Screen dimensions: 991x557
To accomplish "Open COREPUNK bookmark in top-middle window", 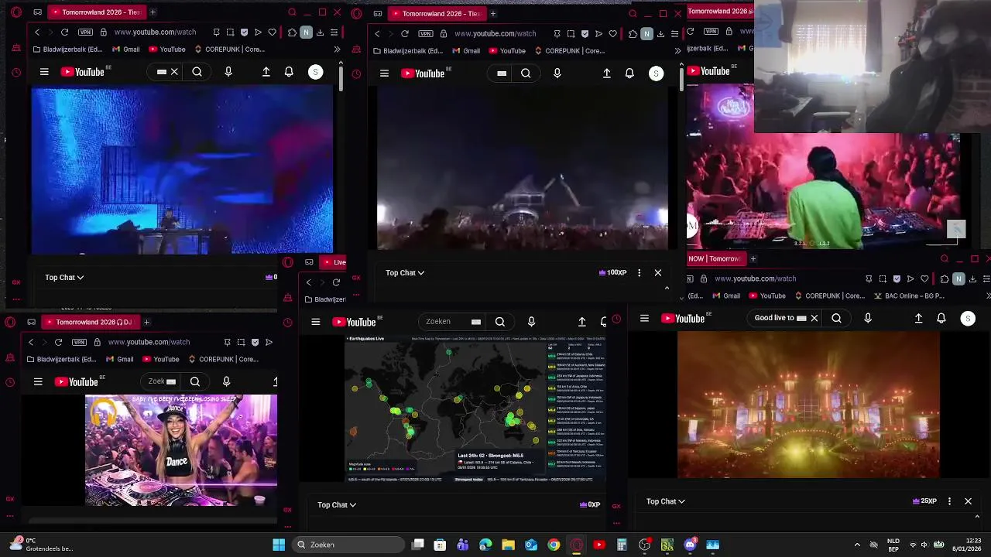I will 568,51.
